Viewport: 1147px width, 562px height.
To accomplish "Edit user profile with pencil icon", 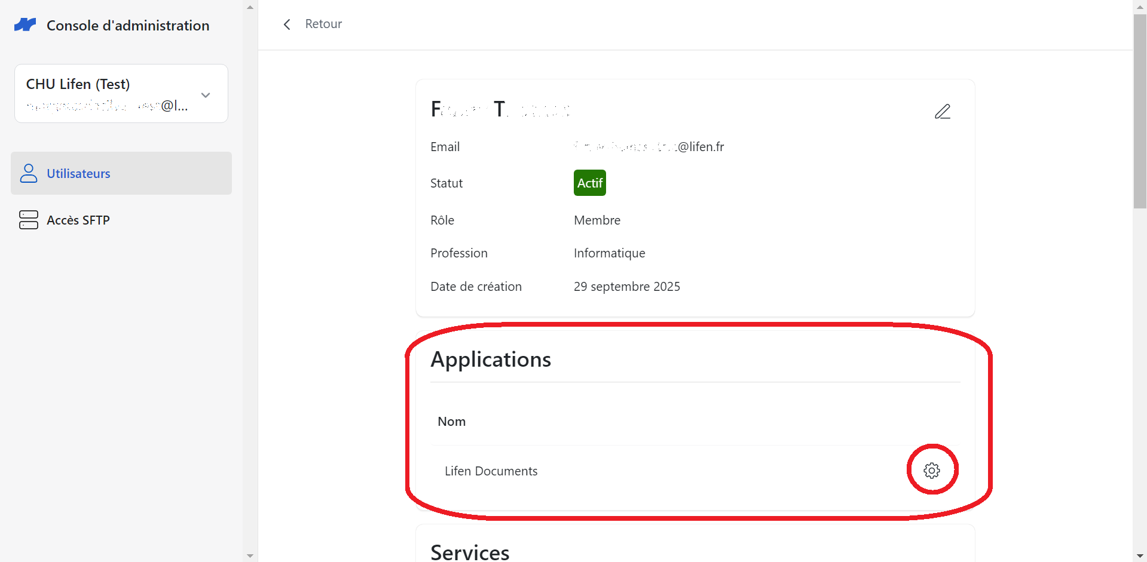I will [943, 112].
